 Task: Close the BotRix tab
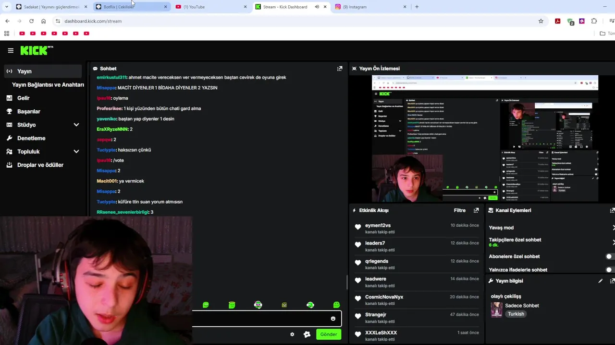coord(165,7)
